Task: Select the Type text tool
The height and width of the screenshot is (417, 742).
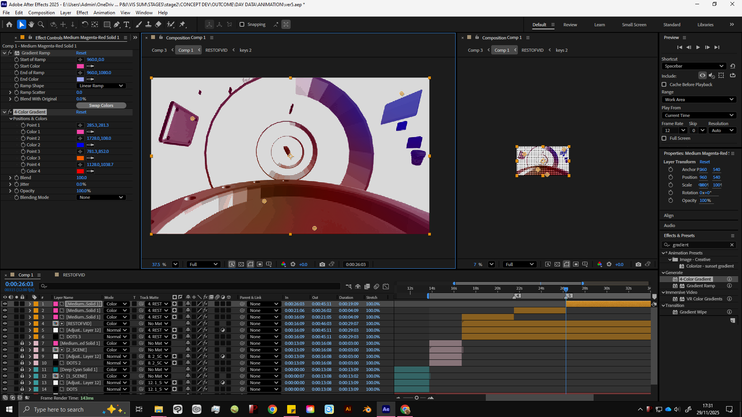Action: [126, 24]
